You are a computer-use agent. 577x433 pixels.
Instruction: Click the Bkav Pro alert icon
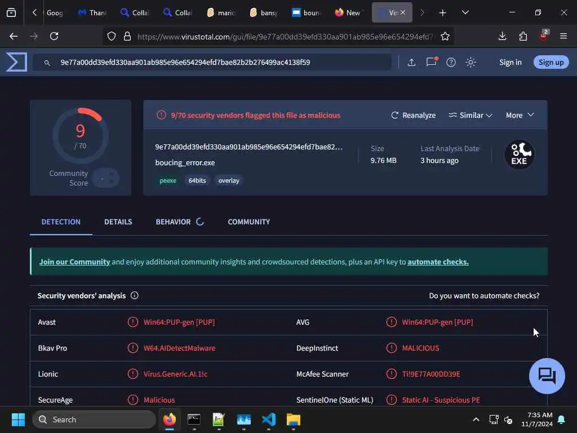tap(133, 348)
